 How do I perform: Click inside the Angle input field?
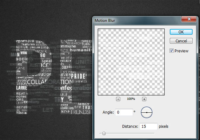pyautogui.click(x=124, y=112)
